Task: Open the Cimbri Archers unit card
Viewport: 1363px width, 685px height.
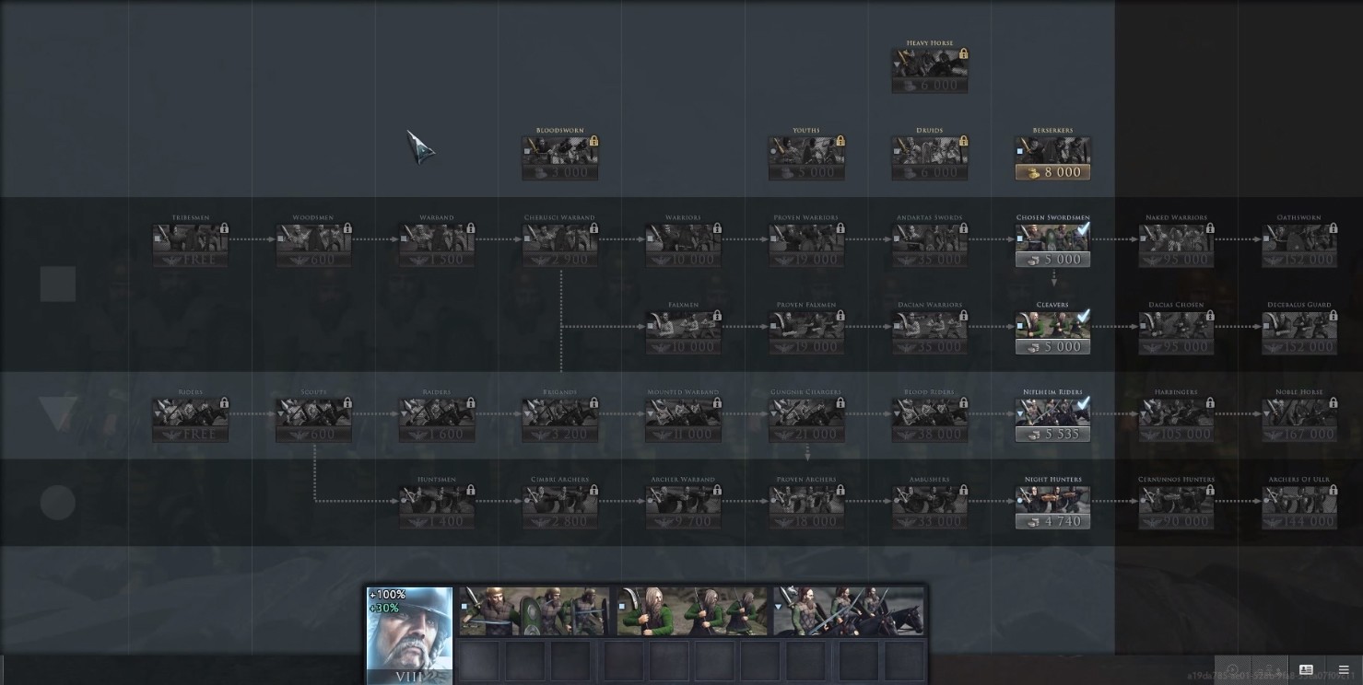Action: click(560, 507)
